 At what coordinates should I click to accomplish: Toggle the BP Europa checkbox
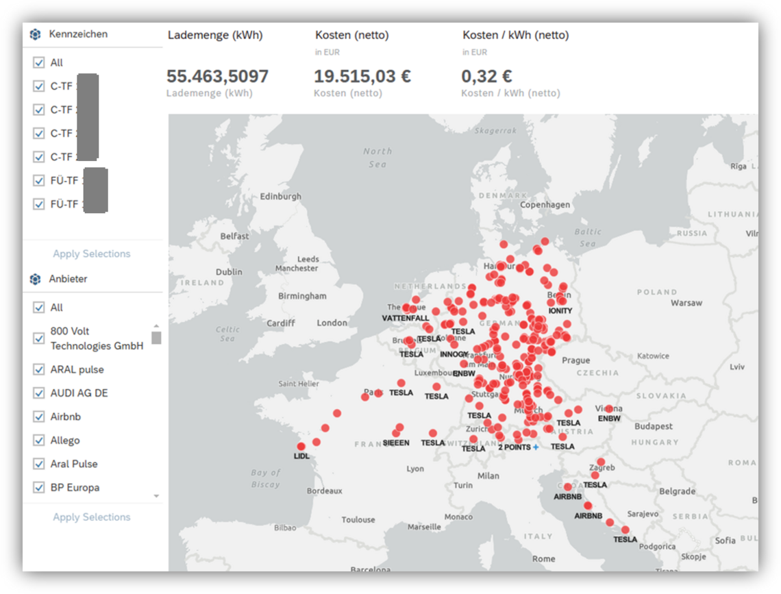38,487
